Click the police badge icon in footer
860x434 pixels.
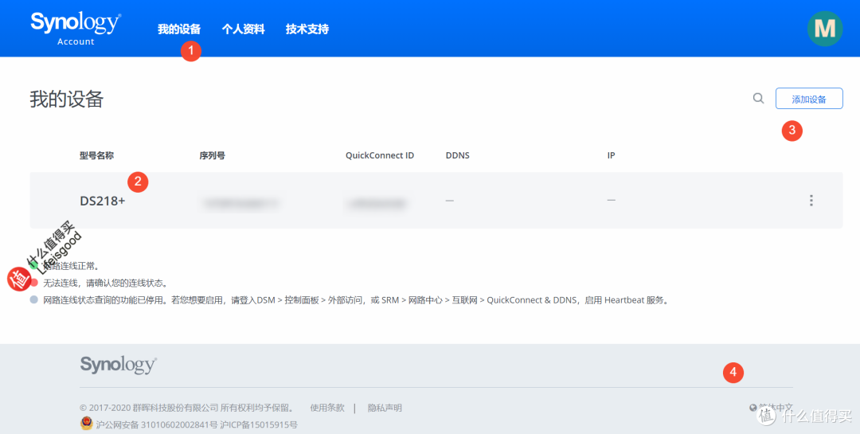(86, 424)
